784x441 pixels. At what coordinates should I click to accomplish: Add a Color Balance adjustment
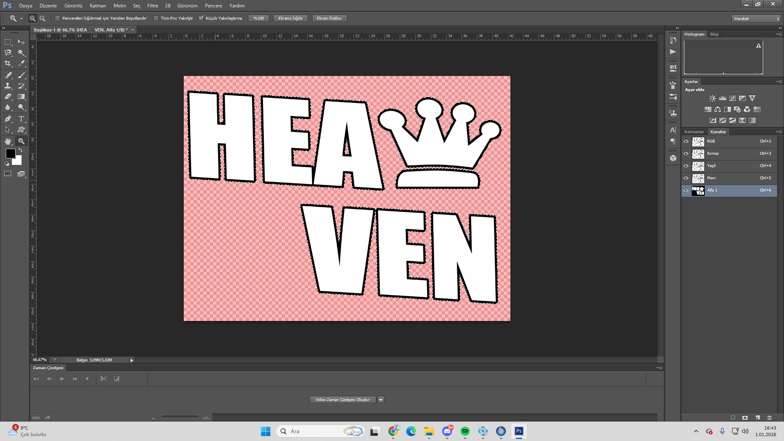pos(717,109)
